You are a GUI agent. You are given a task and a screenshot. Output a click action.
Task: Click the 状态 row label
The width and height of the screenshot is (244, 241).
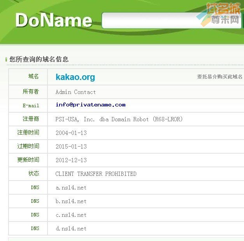click(x=33, y=173)
